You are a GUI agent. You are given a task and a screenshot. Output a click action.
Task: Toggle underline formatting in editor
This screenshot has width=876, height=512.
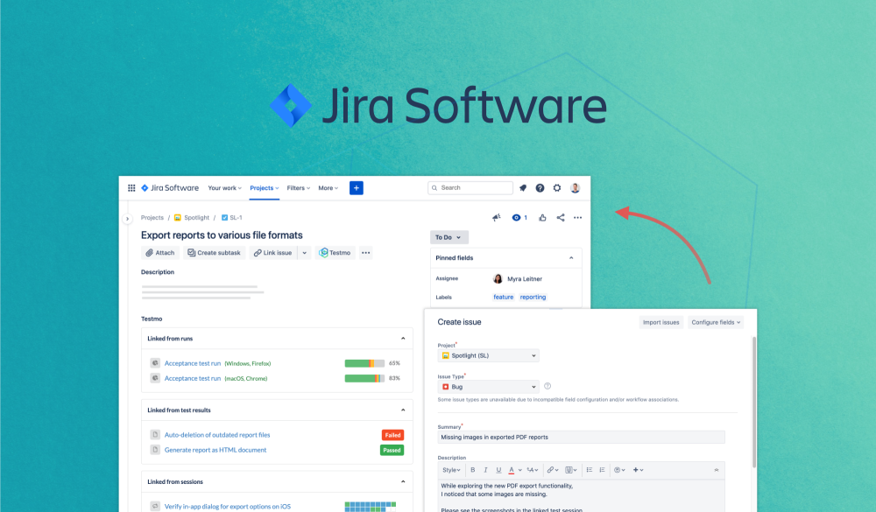[498, 470]
